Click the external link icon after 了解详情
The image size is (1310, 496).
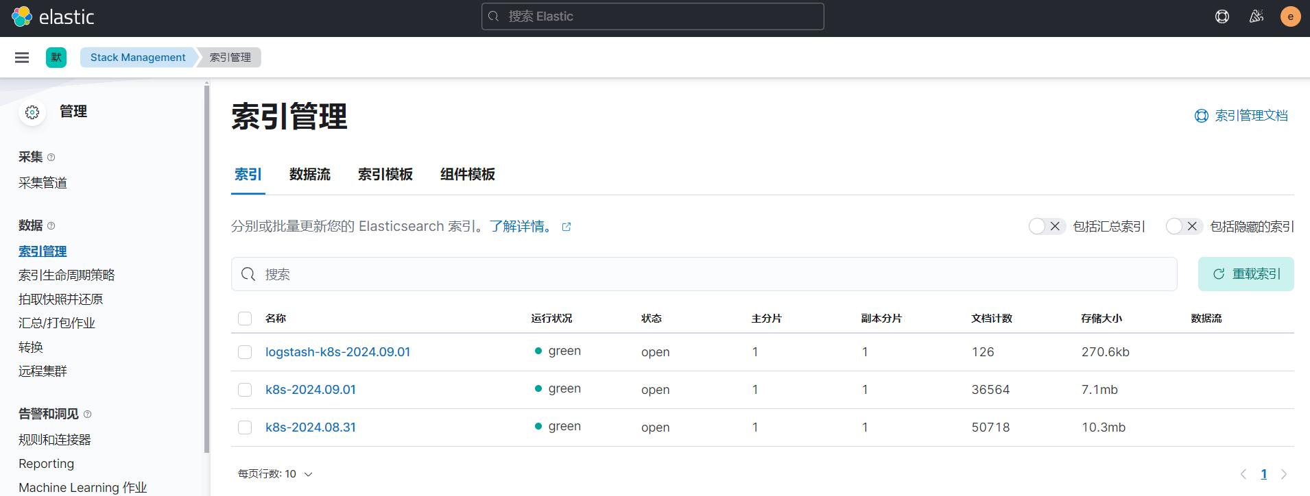tap(567, 227)
